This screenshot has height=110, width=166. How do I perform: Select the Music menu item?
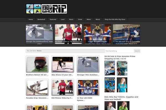click(71, 20)
